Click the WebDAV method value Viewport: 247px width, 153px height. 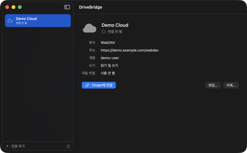click(x=108, y=42)
